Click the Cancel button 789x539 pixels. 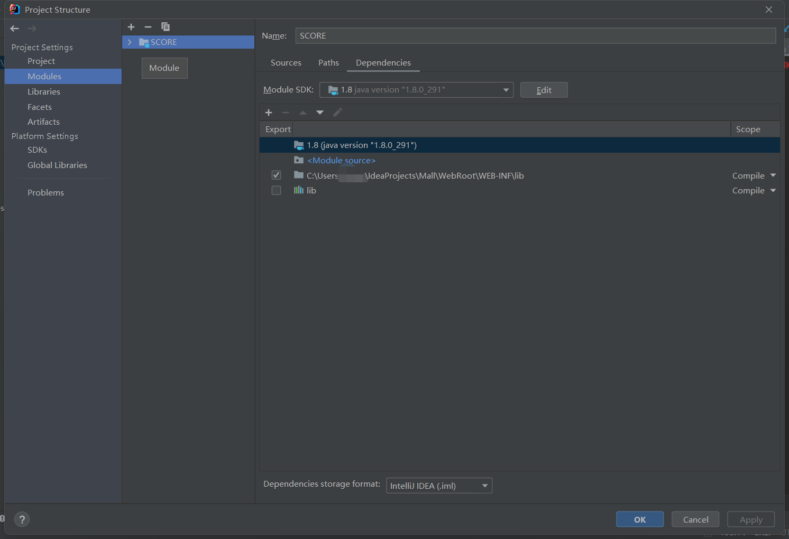tap(695, 519)
